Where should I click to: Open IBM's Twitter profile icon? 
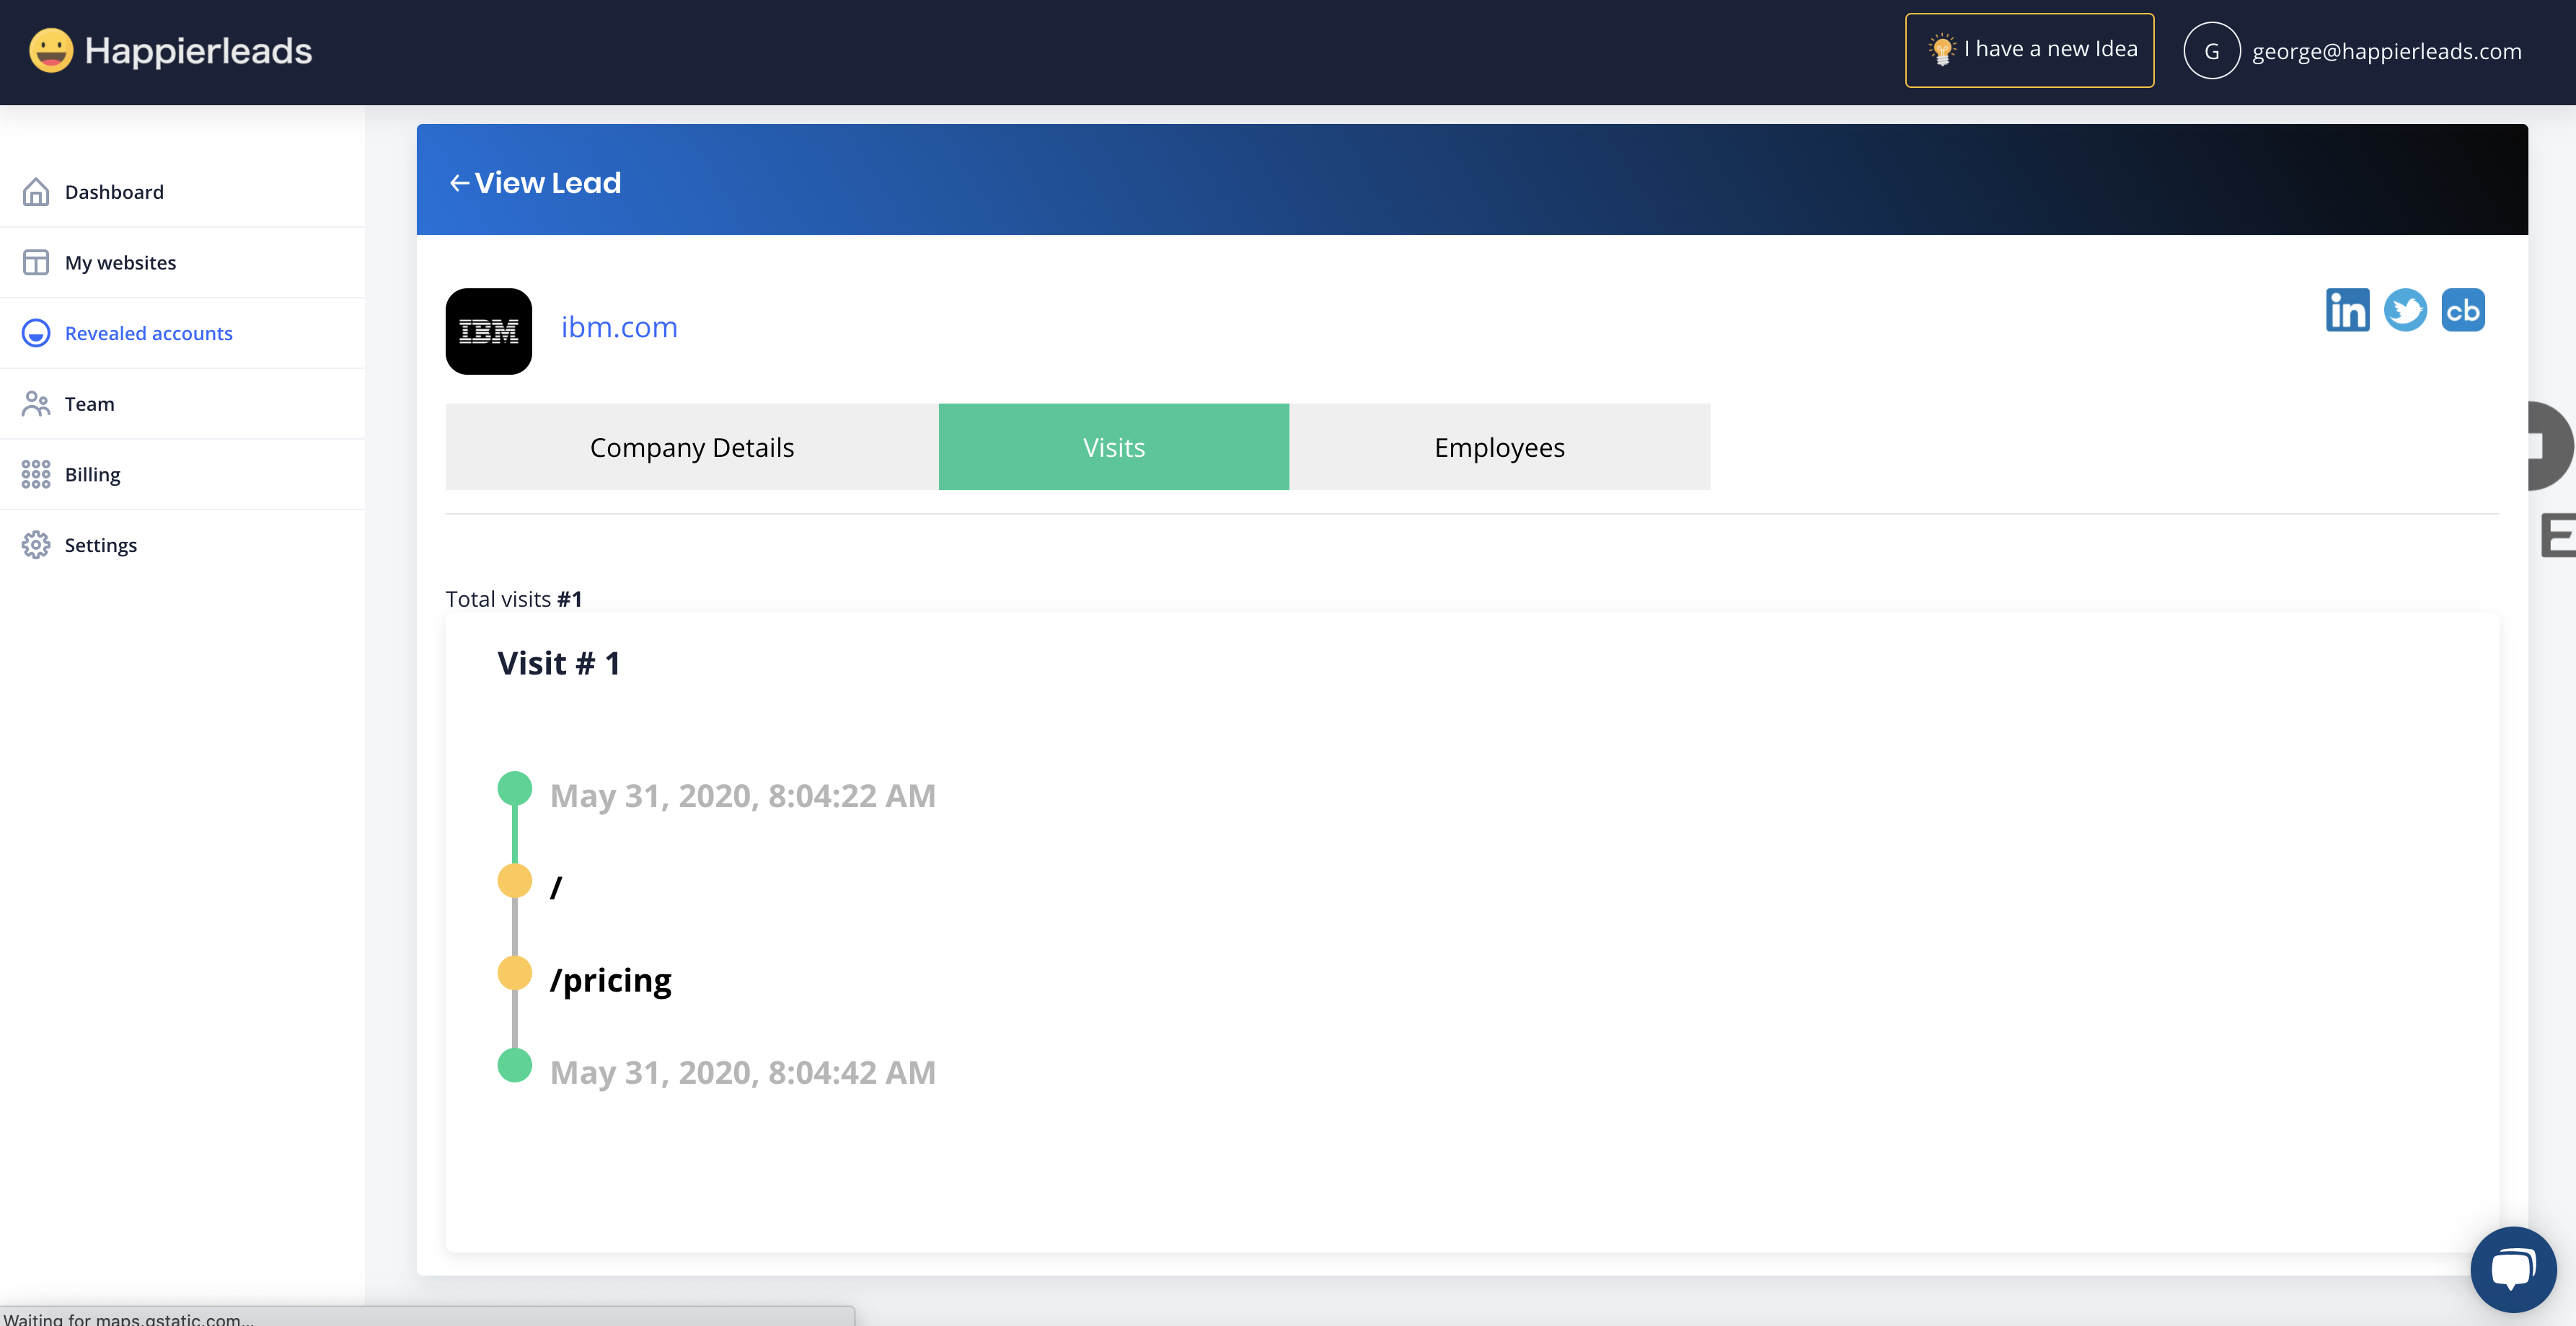[x=2405, y=311]
